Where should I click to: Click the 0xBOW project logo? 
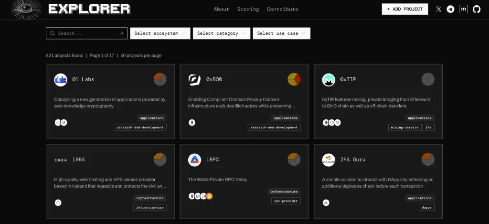coord(195,80)
